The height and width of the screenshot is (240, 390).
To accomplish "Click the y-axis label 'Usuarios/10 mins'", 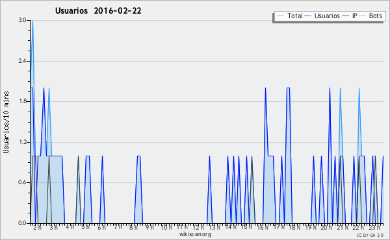I will pyautogui.click(x=6, y=122).
